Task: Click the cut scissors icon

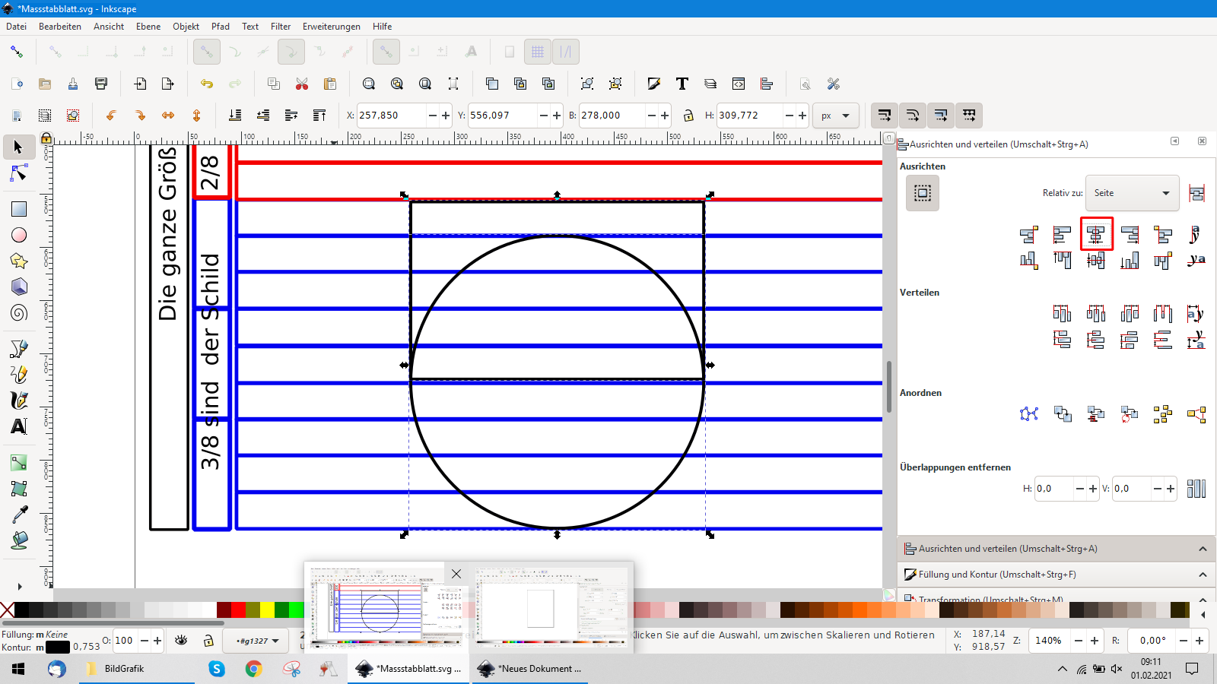Action: pos(302,84)
